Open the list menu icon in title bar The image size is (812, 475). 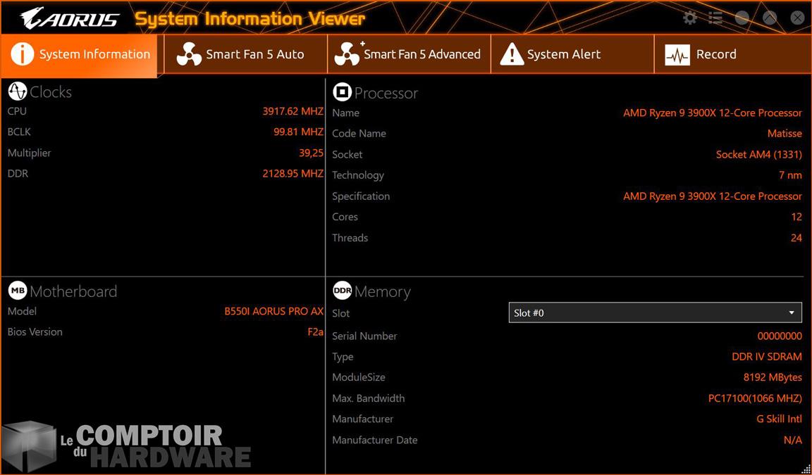point(715,18)
